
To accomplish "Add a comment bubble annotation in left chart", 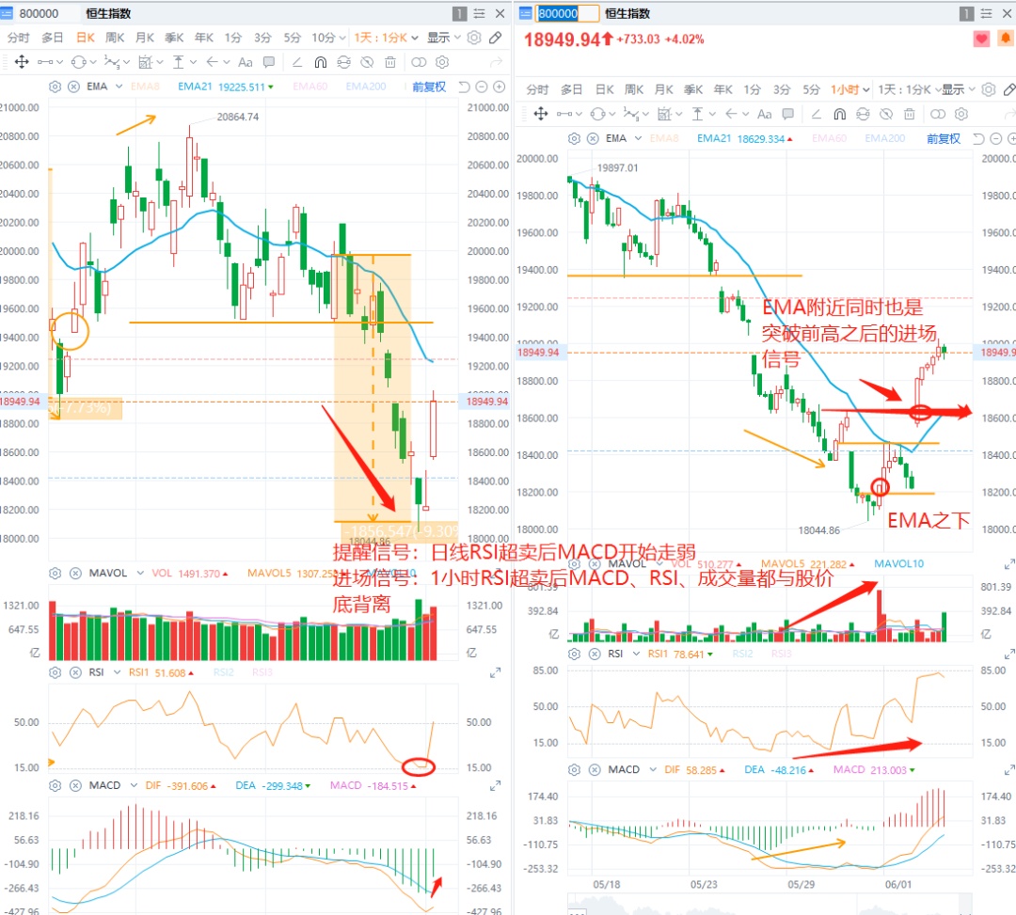I will click(268, 62).
